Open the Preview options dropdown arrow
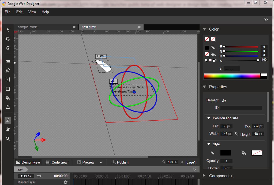The height and width of the screenshot is (185, 274). 101,162
